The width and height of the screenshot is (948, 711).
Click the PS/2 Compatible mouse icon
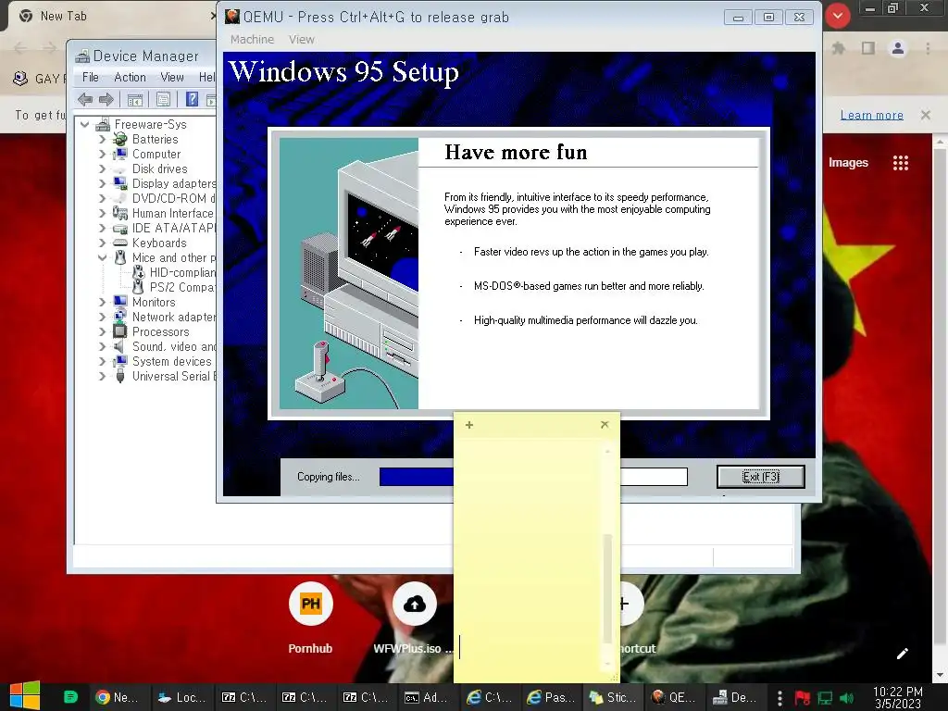[x=139, y=287]
